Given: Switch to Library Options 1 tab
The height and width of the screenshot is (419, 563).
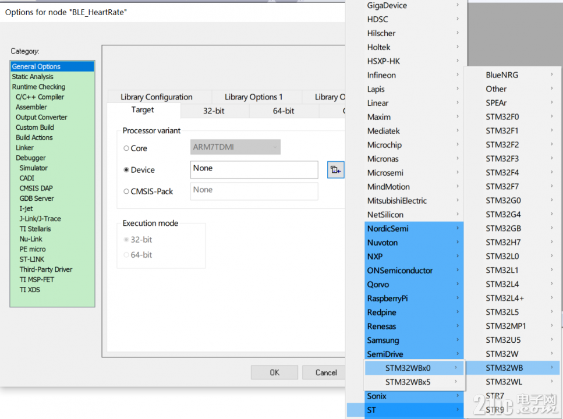Looking at the screenshot, I should pyautogui.click(x=253, y=97).
